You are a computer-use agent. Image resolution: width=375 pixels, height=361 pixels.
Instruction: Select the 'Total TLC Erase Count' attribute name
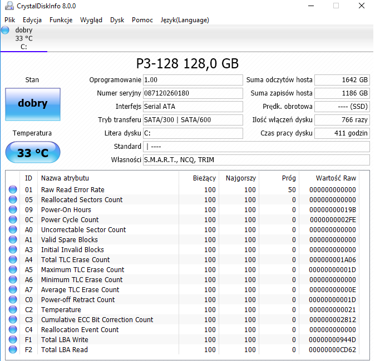click(x=75, y=259)
